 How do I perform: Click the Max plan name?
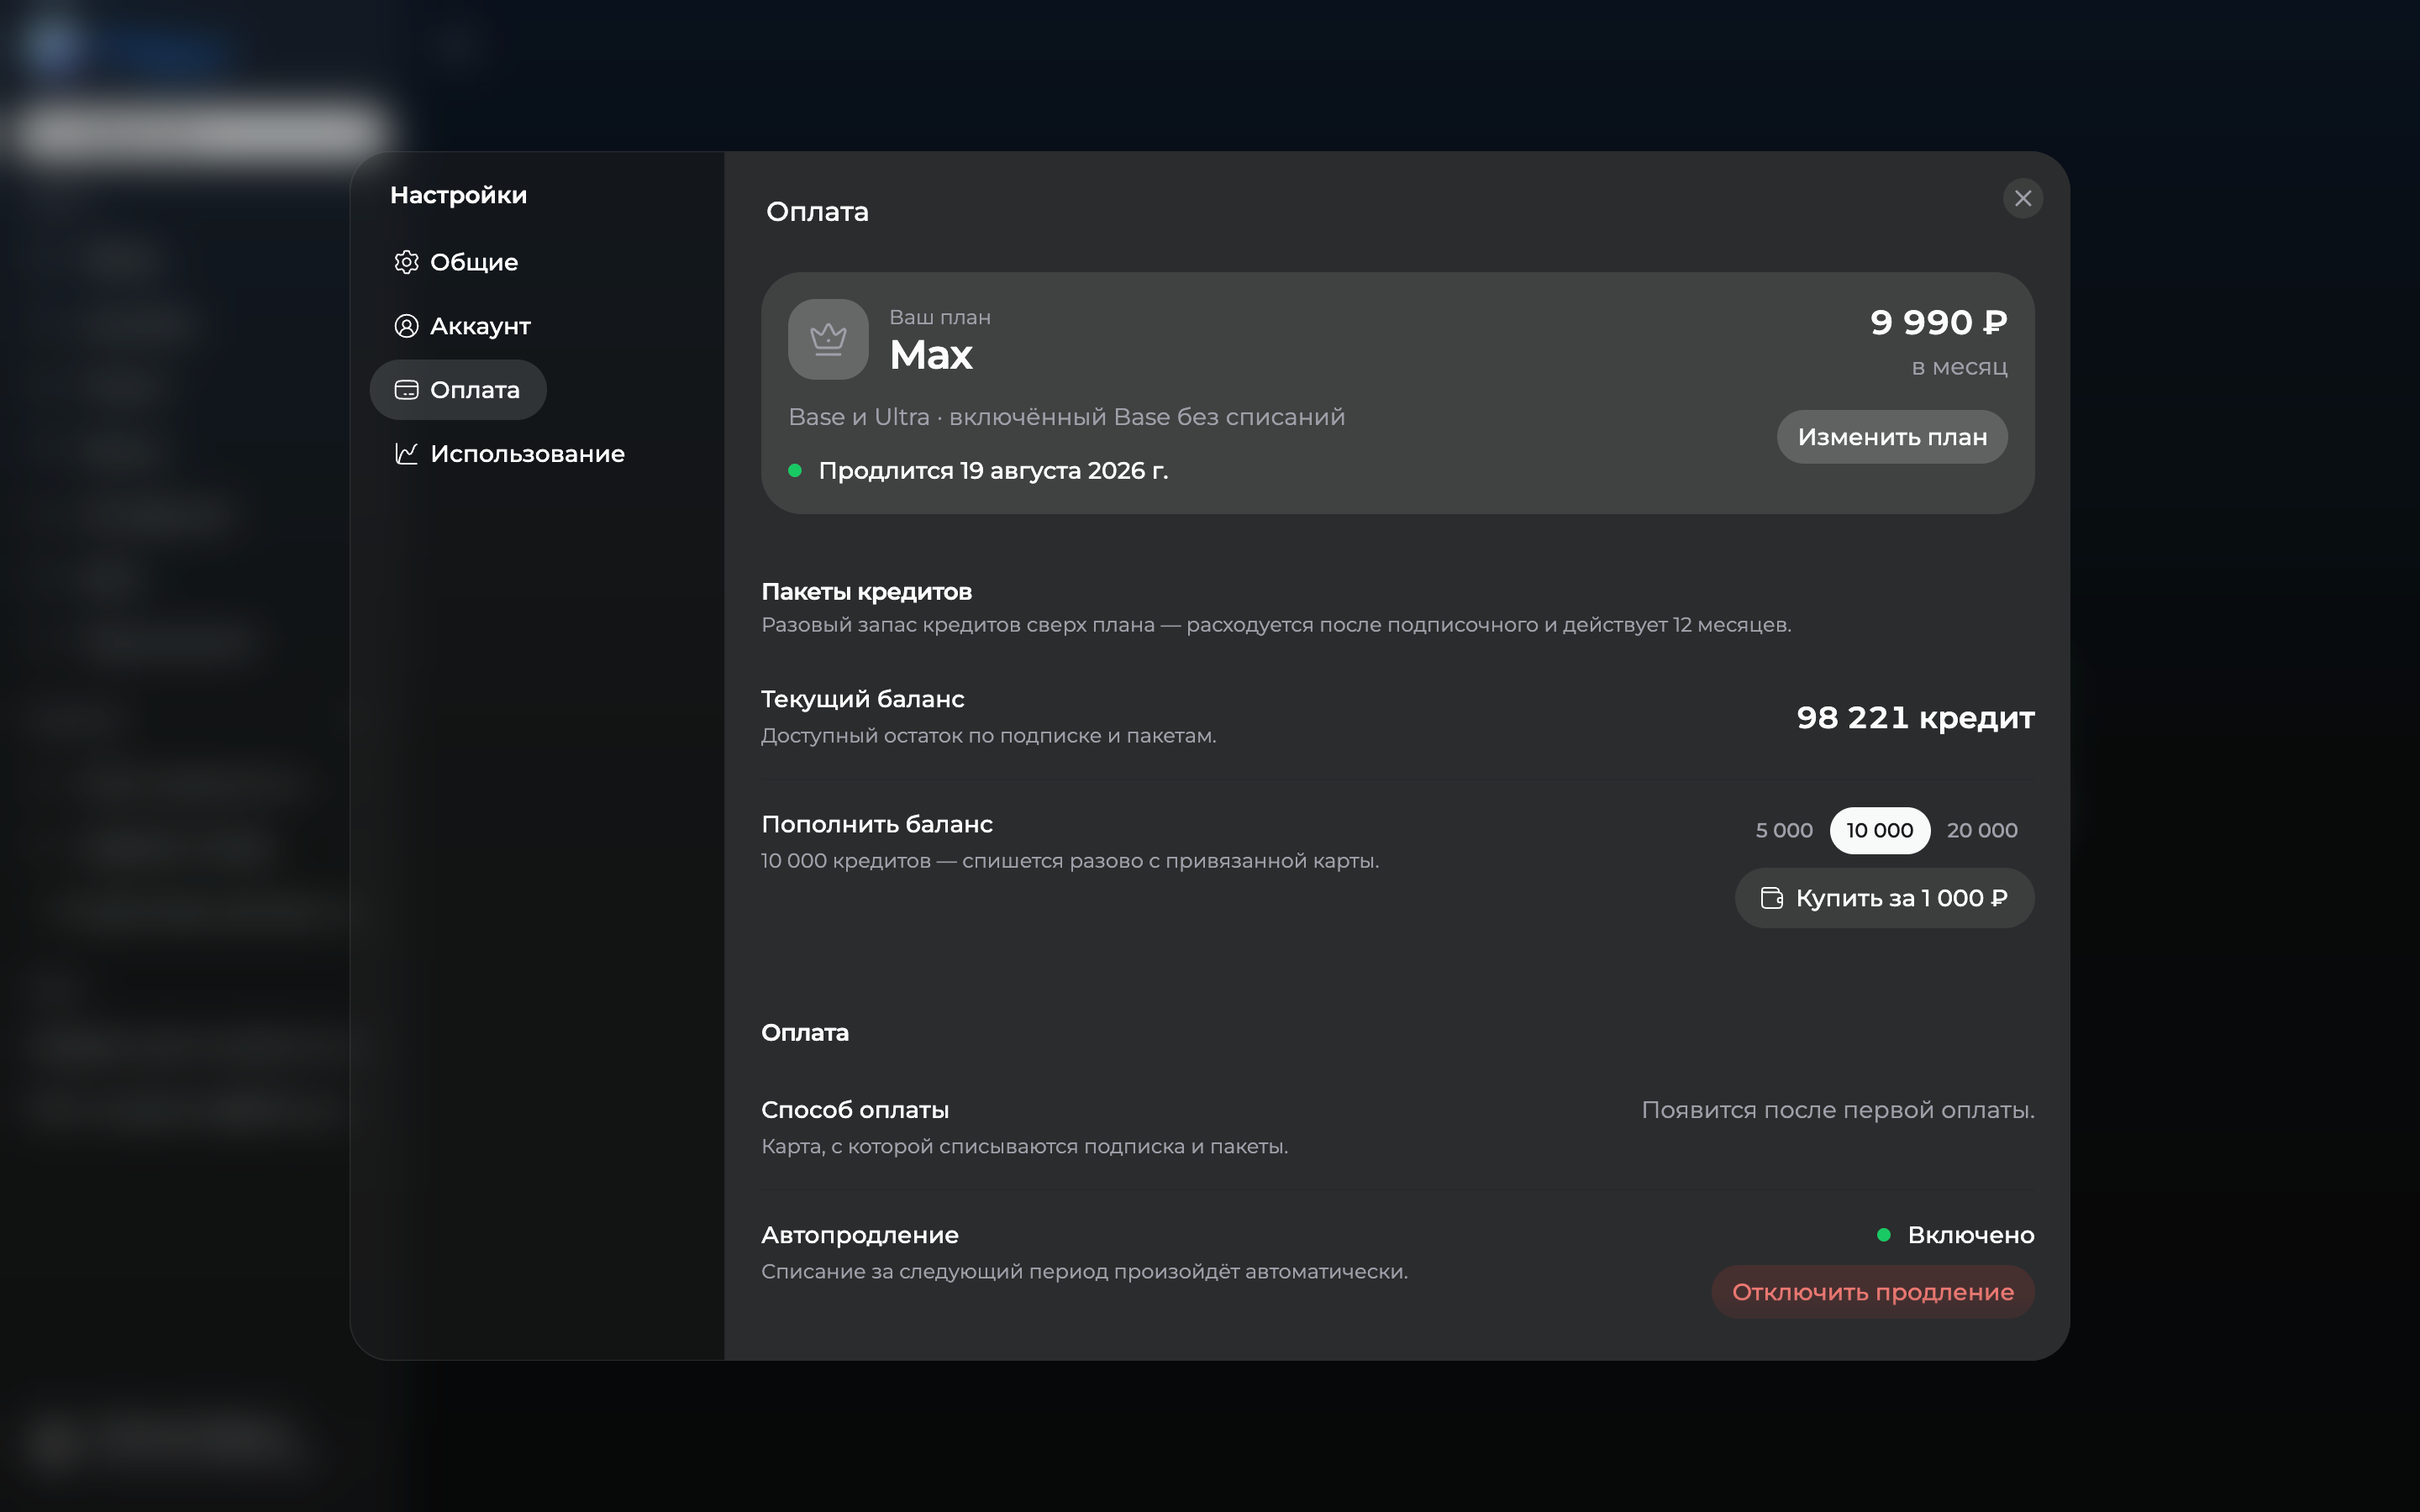click(931, 355)
